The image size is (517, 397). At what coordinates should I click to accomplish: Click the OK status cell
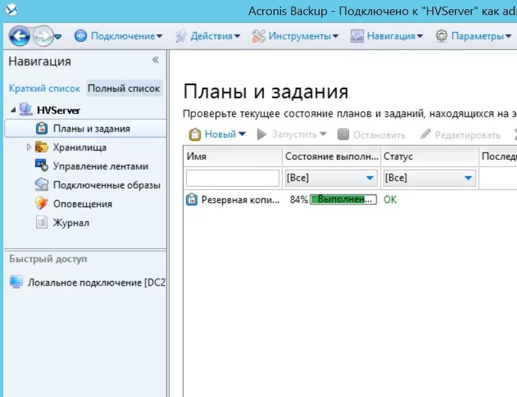(x=390, y=200)
